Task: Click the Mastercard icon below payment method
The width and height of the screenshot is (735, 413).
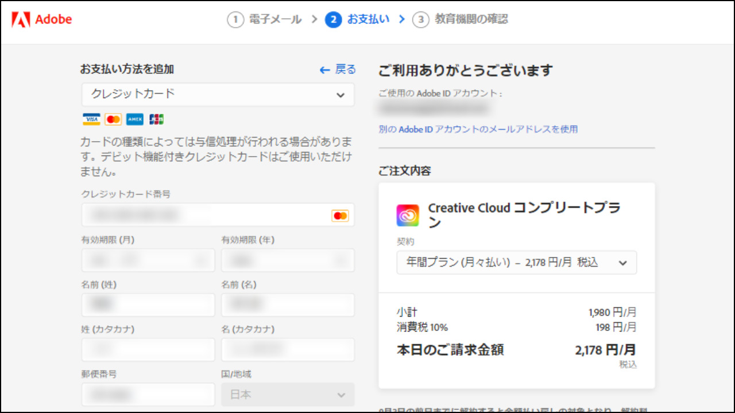Action: 113,119
